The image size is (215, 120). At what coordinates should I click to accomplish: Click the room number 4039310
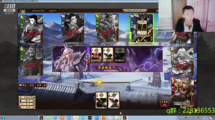(x=9, y=13)
